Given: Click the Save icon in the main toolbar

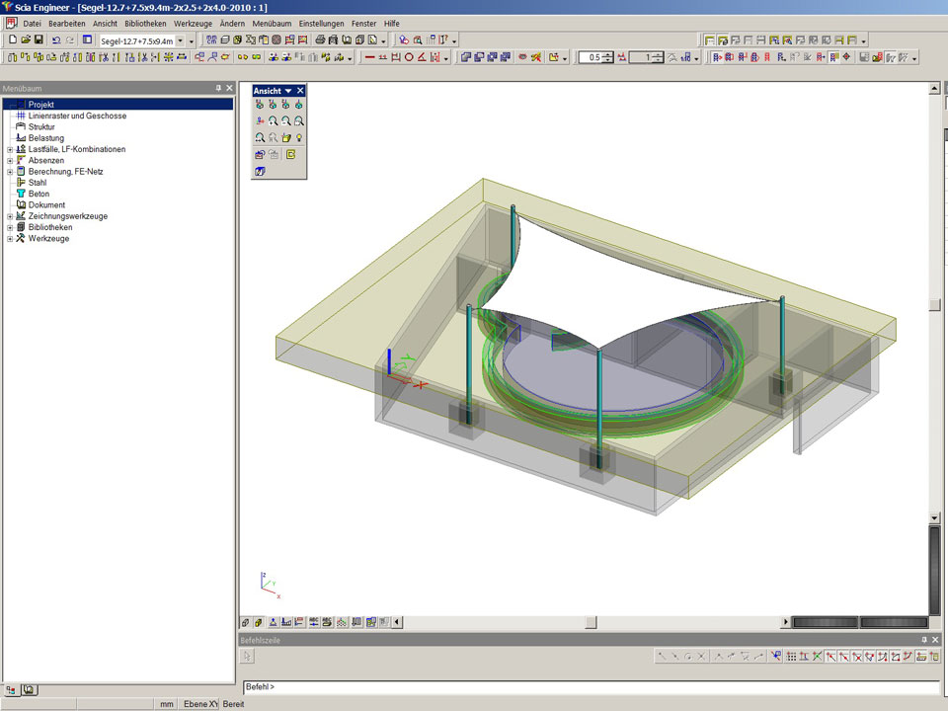Looking at the screenshot, I should 39,40.
